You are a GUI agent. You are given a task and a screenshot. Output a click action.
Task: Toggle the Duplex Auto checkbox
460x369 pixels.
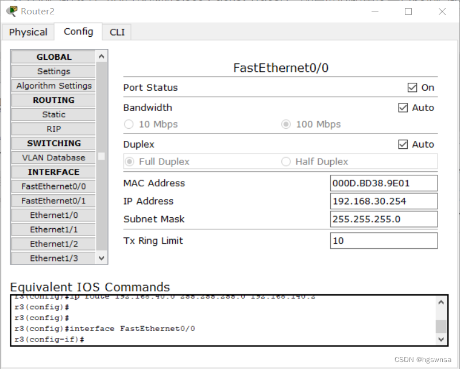click(403, 144)
